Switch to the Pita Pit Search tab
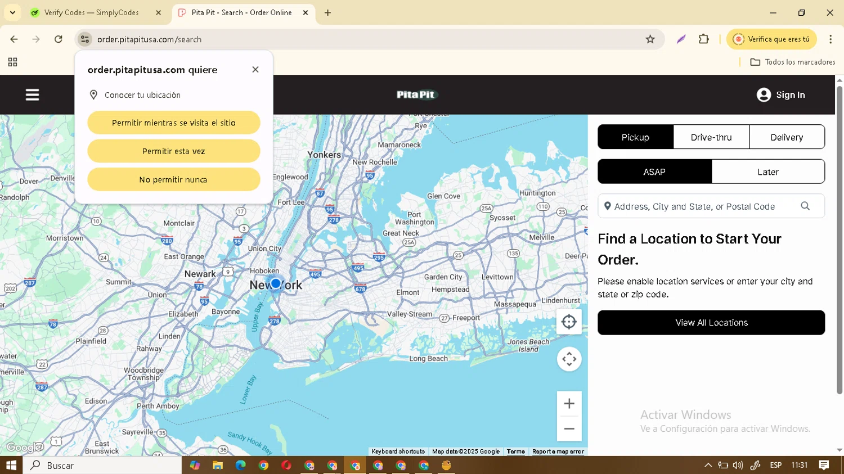 click(x=243, y=12)
